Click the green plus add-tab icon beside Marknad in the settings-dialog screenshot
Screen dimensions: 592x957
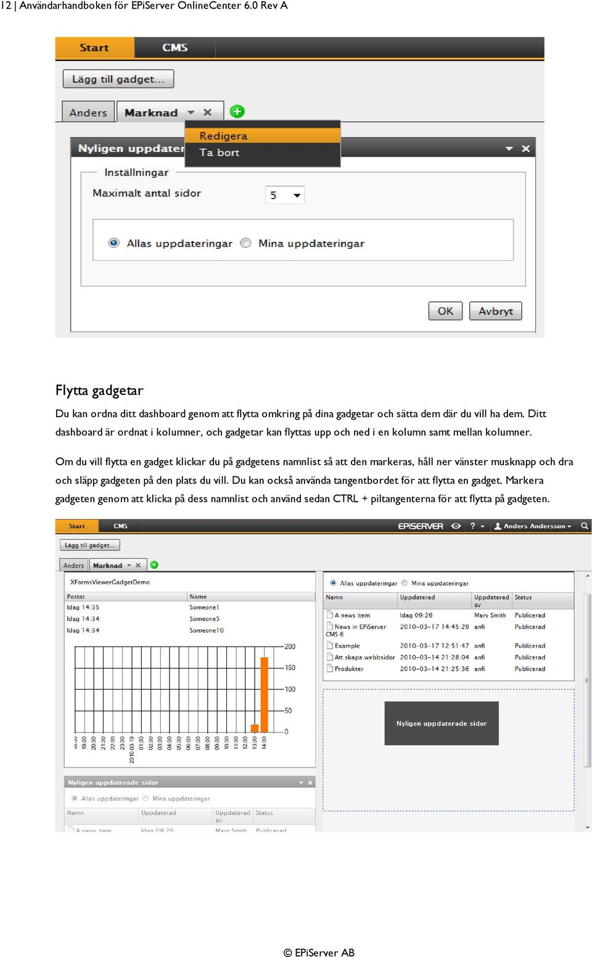237,112
